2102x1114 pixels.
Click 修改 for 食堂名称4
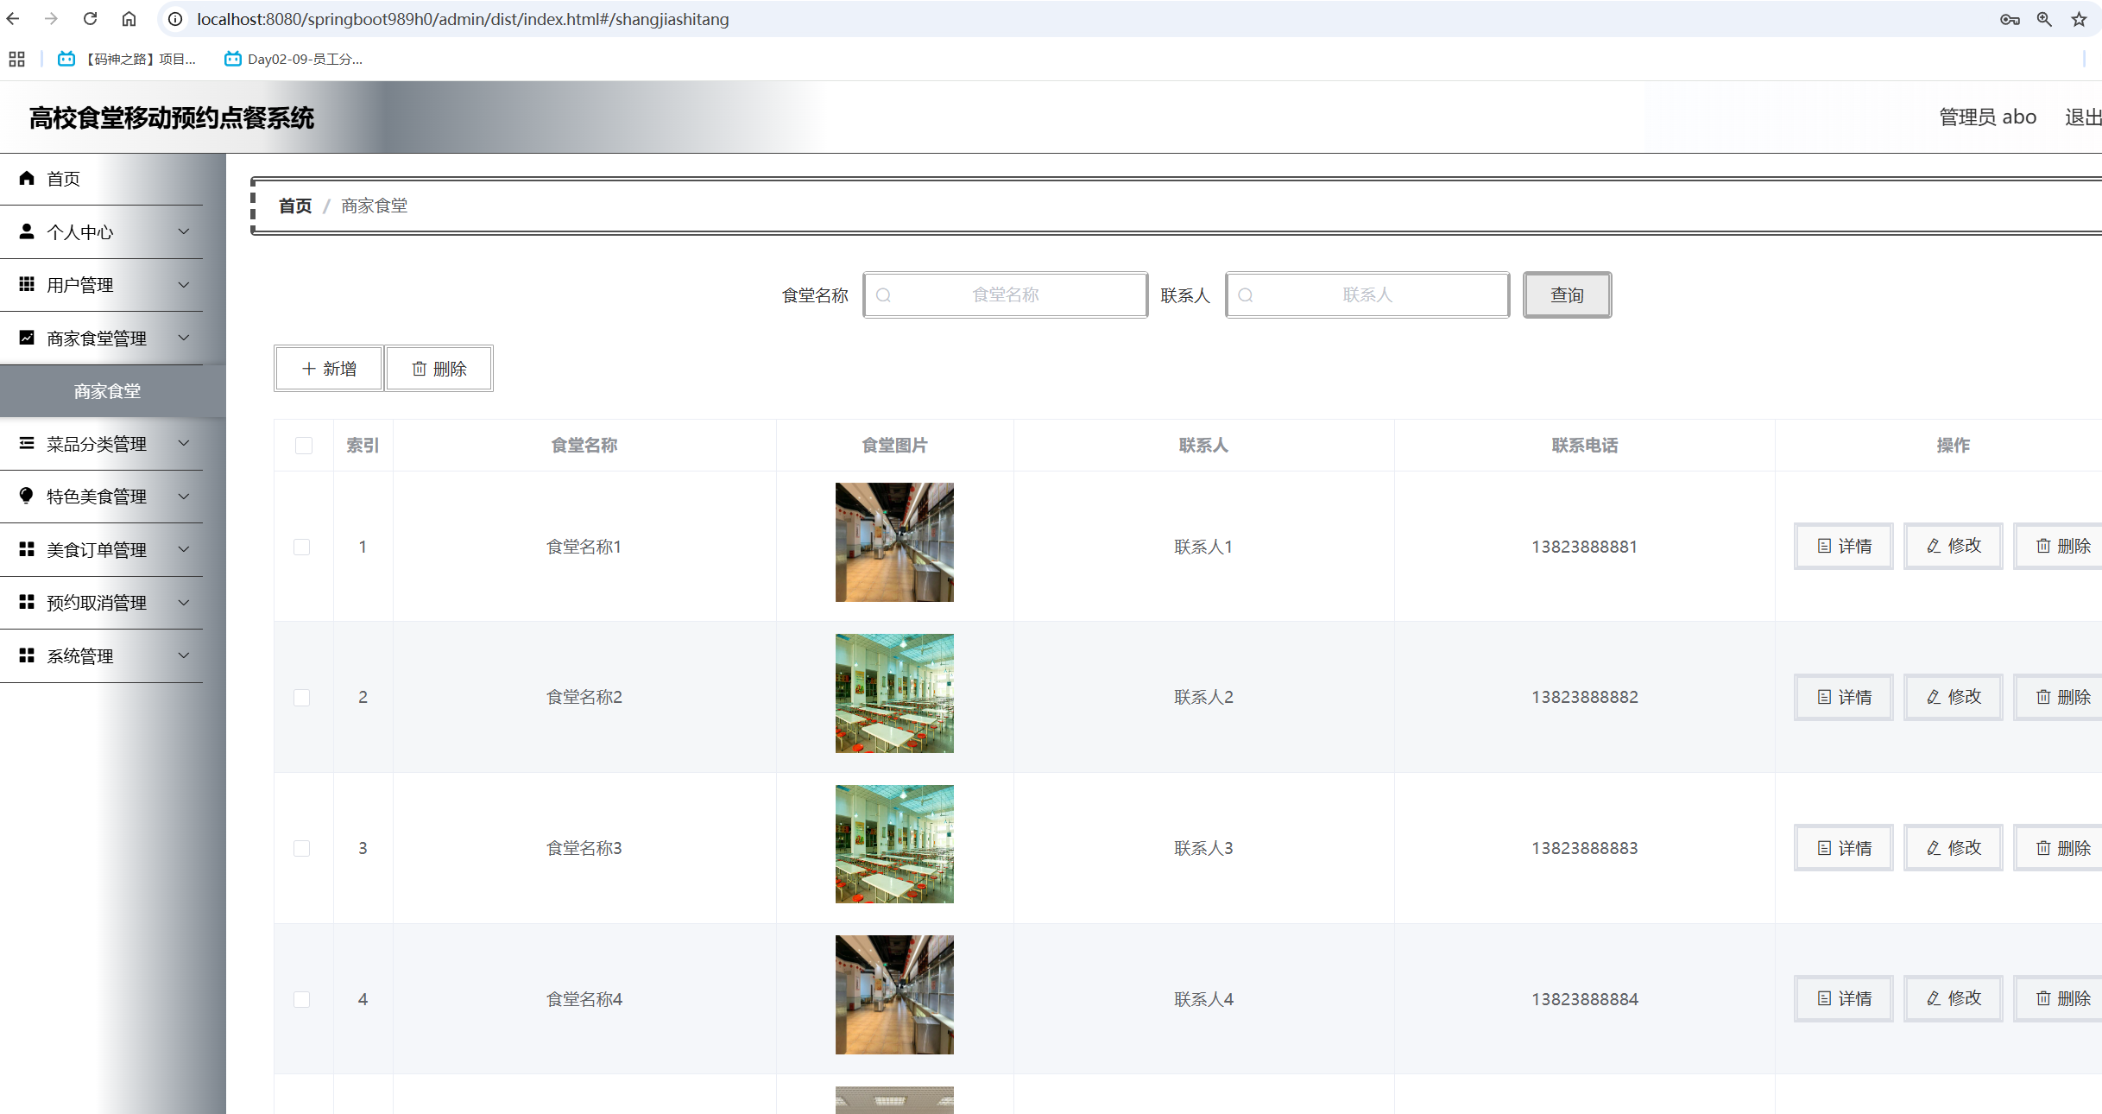coord(1954,998)
